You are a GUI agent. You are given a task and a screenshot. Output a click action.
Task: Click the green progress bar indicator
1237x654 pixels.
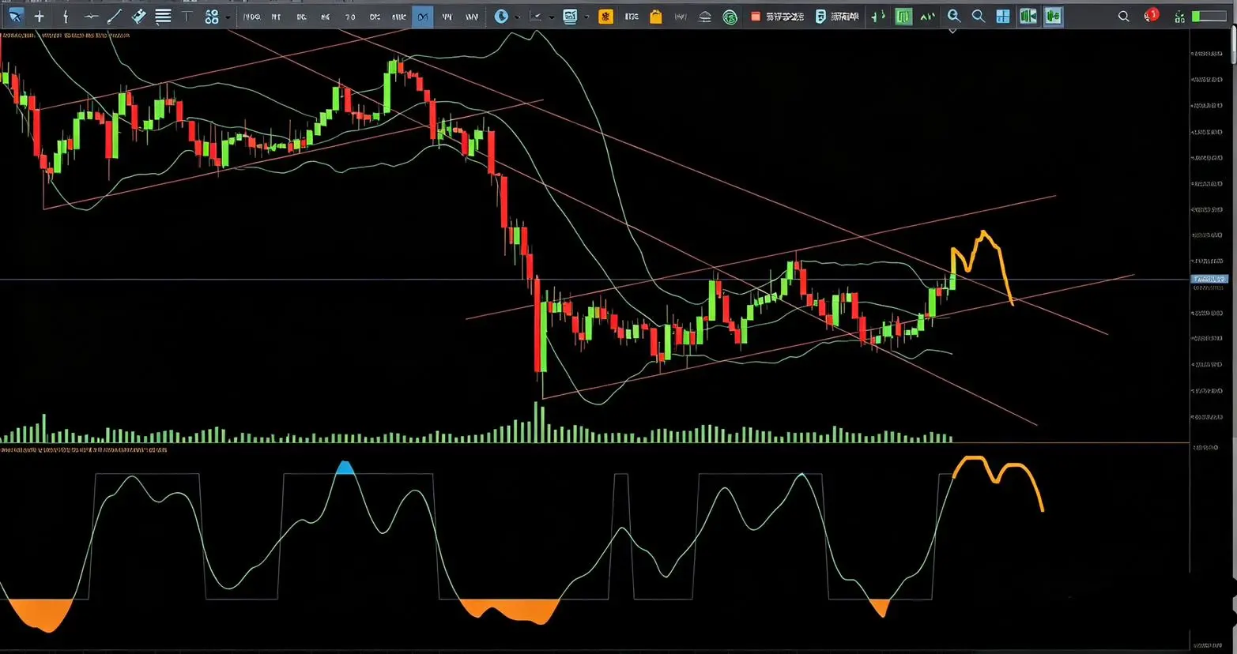click(x=1209, y=16)
